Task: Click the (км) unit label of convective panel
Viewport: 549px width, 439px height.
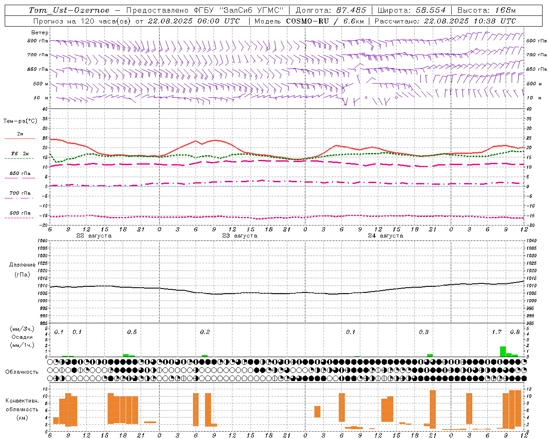Action: click(22, 418)
